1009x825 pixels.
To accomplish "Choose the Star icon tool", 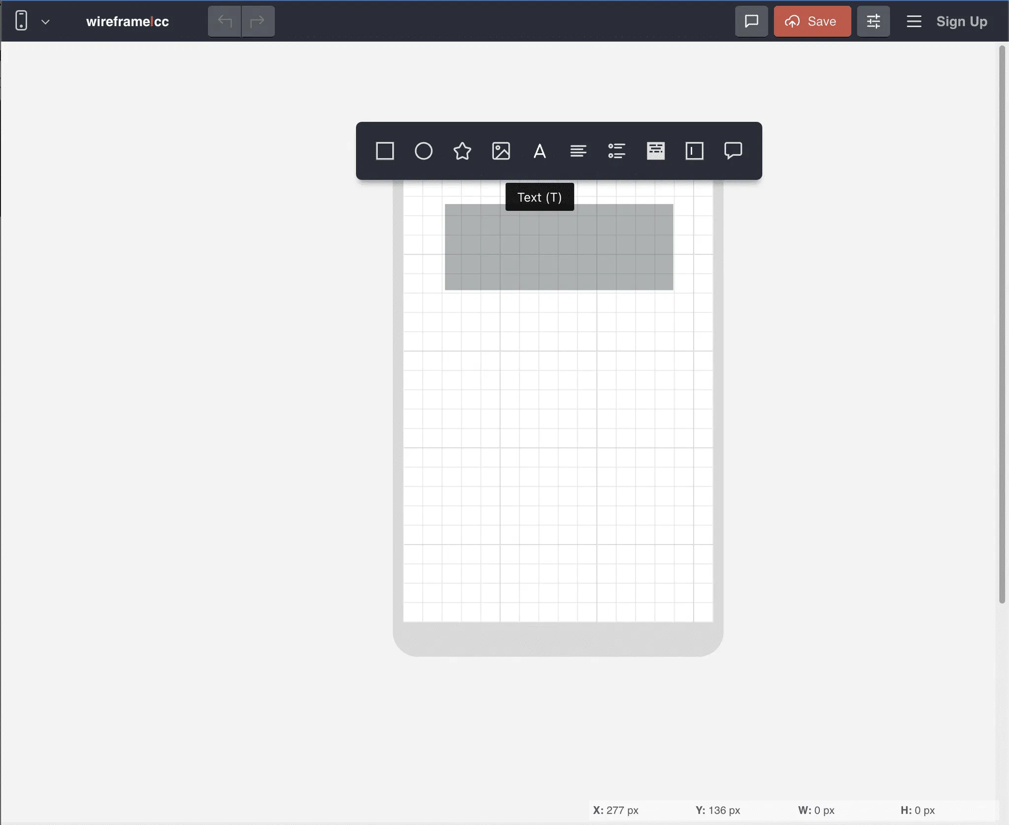I will point(462,151).
